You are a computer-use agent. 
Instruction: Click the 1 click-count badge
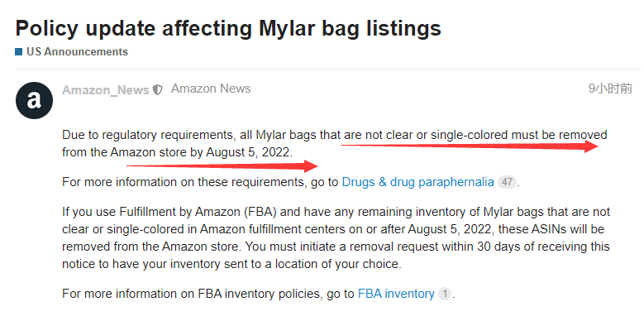pos(445,294)
